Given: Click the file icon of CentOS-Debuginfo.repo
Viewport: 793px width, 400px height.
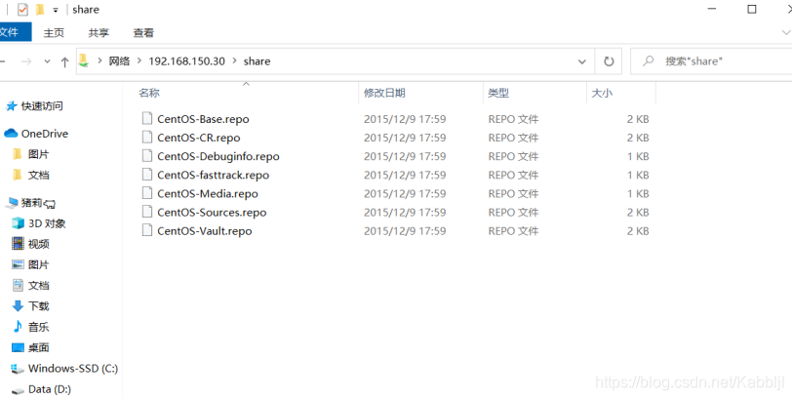Looking at the screenshot, I should [x=146, y=156].
